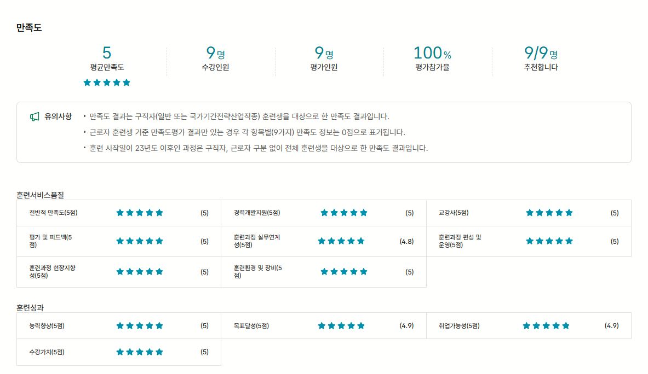Screen dimensions: 648x374
Task: Click the megaphone notice icon
Action: tap(35, 116)
